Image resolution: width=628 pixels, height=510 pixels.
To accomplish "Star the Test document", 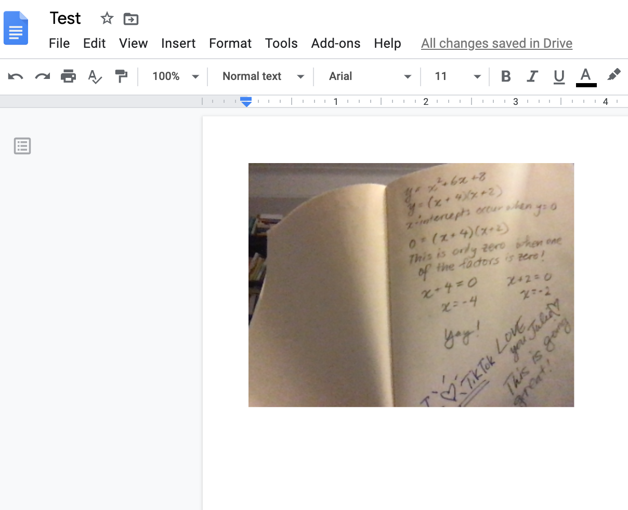I will (x=107, y=19).
